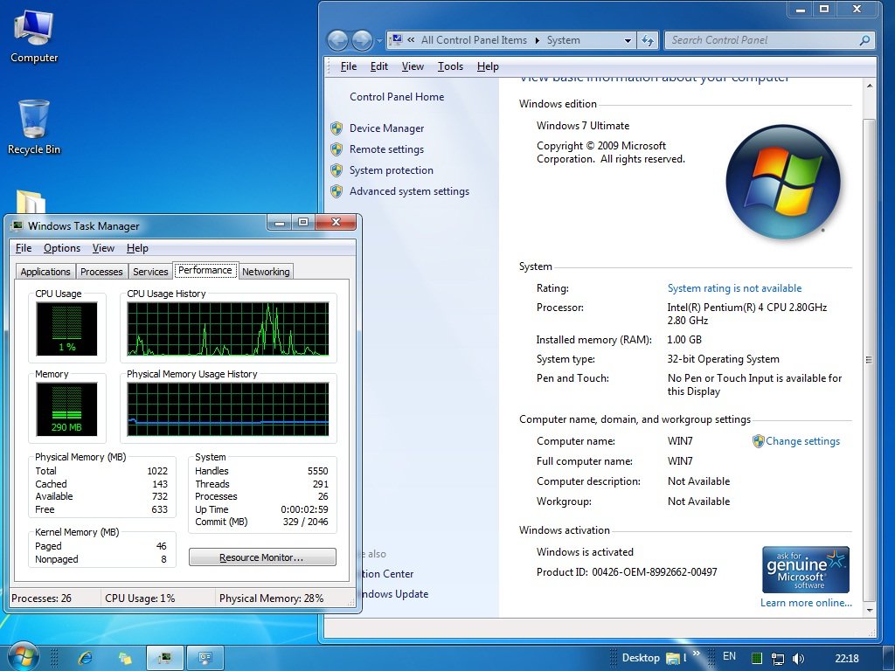The image size is (895, 671).
Task: Click the network icon in the system tray
Action: [x=777, y=657]
